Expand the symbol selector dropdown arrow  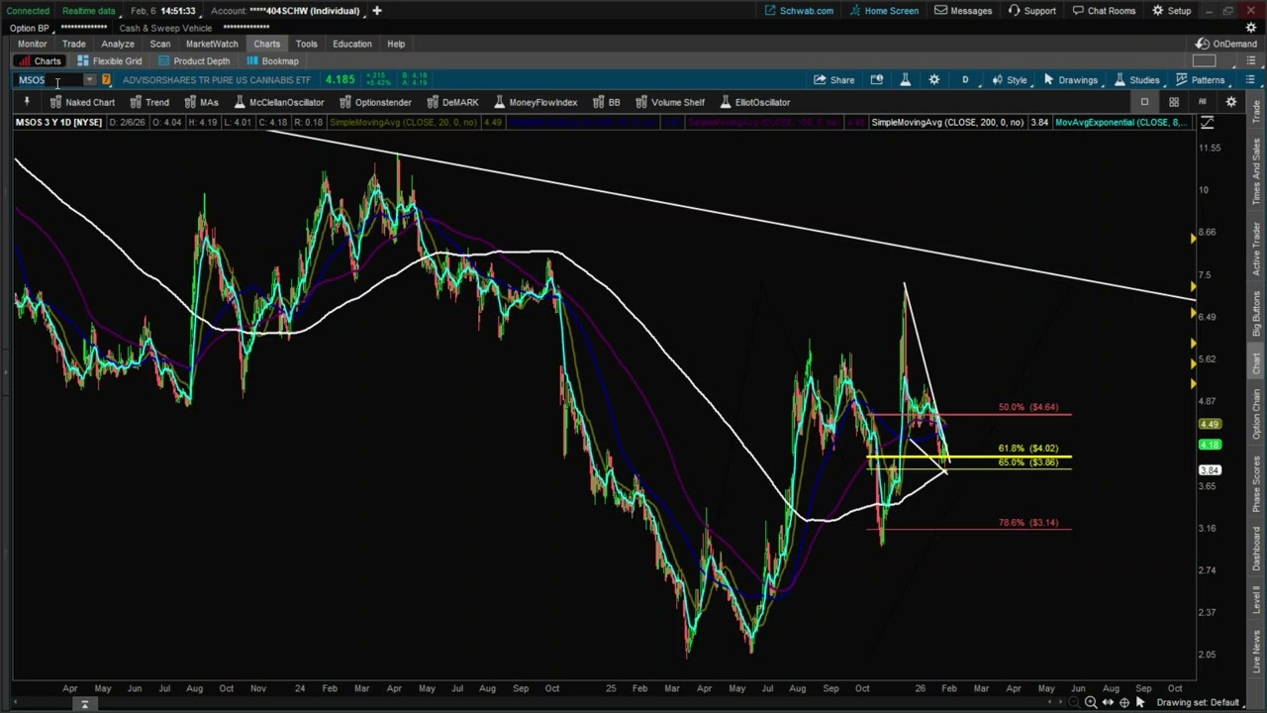point(89,80)
